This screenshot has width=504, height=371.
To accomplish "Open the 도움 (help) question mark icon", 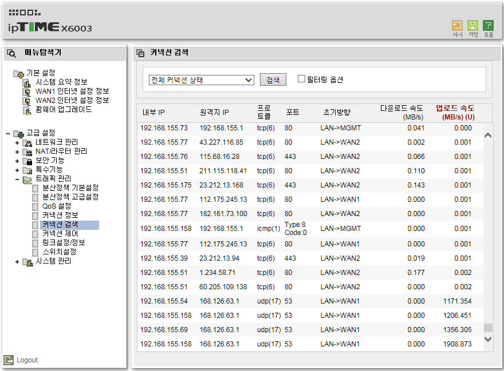I will point(488,25).
